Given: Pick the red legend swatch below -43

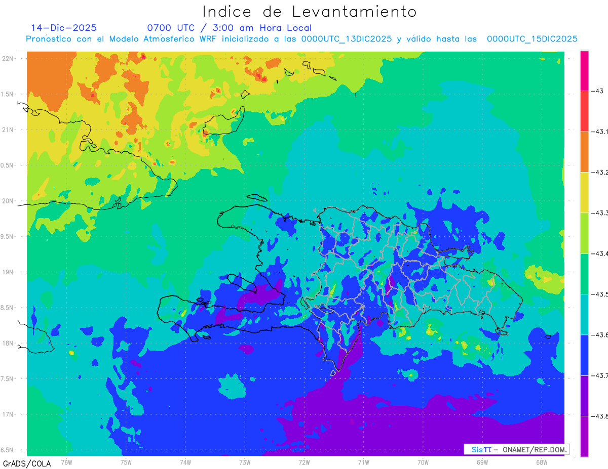Looking at the screenshot, I should (x=584, y=111).
